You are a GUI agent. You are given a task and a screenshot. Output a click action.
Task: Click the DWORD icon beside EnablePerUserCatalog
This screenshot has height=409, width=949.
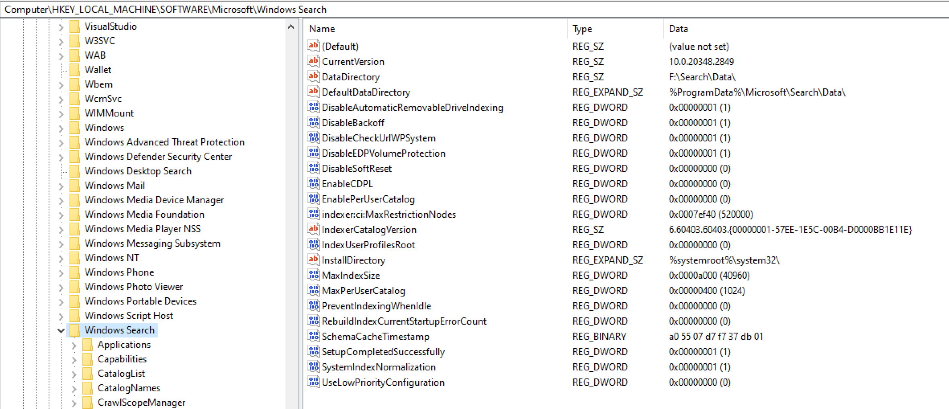(314, 198)
